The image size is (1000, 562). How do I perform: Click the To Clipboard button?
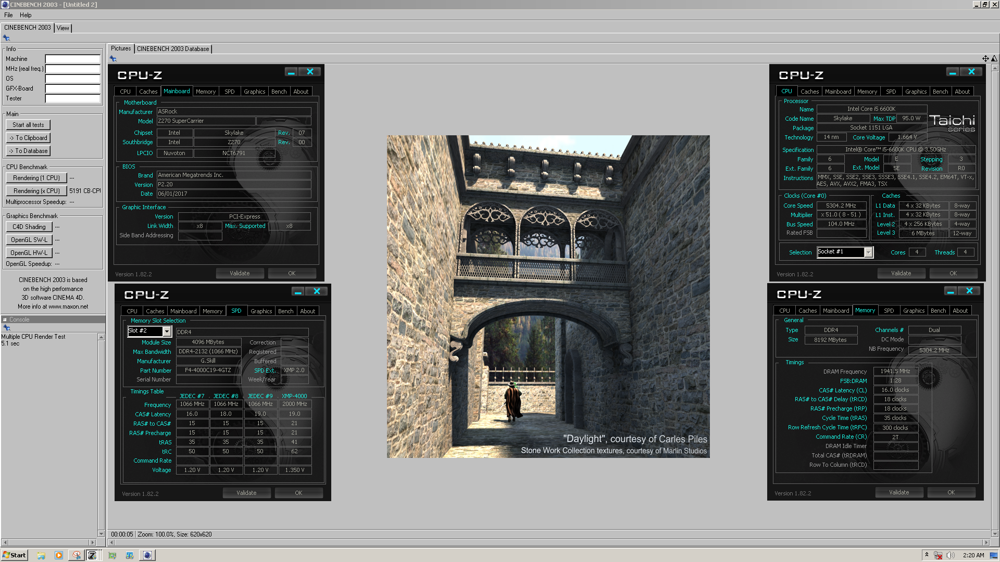(28, 138)
